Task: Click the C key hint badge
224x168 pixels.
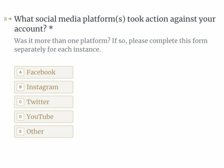Action: (20, 102)
